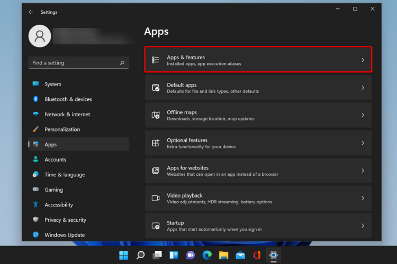Click the Apps for websites icon
The width and height of the screenshot is (397, 264).
click(x=156, y=171)
